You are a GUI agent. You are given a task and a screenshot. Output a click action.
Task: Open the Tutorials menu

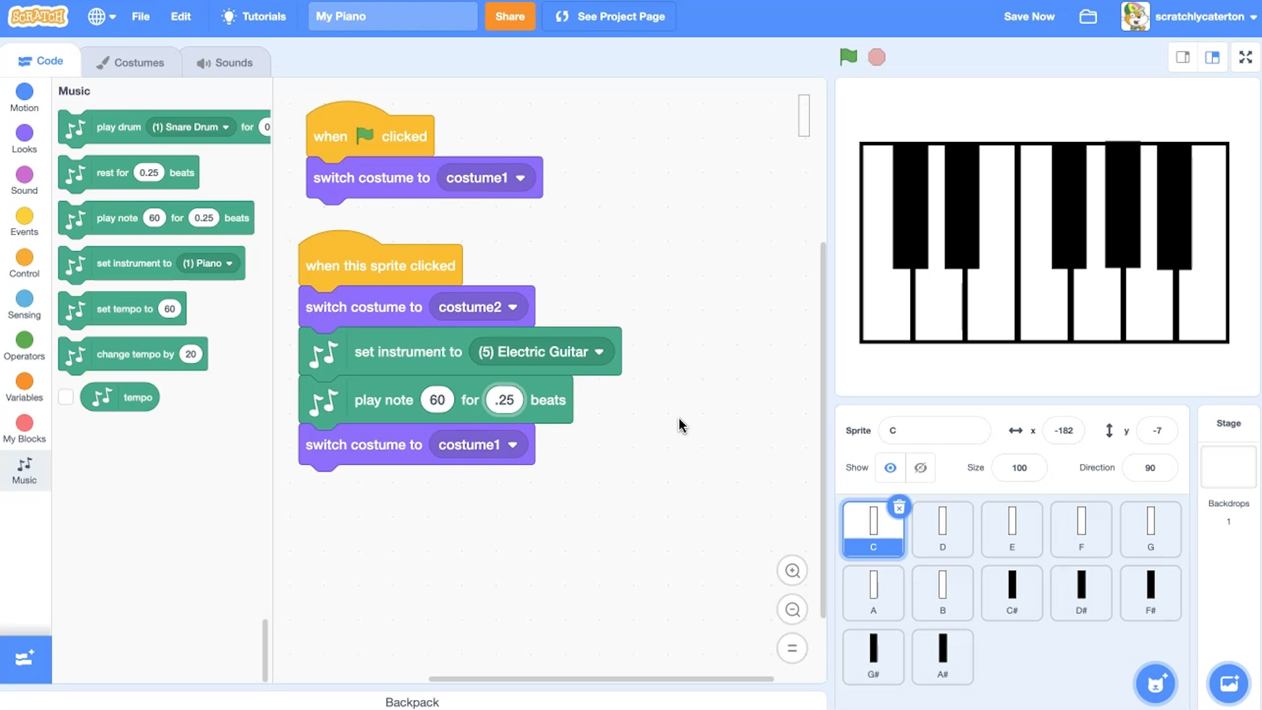(x=254, y=16)
